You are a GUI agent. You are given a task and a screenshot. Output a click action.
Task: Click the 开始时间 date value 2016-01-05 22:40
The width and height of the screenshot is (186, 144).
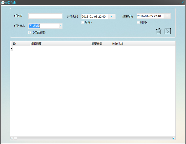(x=94, y=17)
